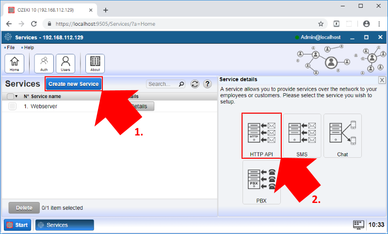Open the help question mark icon

pos(207,84)
